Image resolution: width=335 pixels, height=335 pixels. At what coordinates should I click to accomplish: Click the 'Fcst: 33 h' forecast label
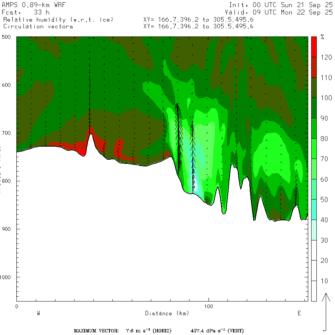click(25, 12)
